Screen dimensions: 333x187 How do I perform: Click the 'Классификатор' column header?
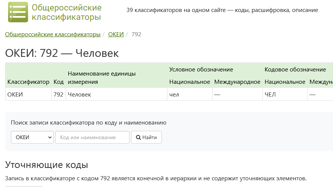point(28,82)
